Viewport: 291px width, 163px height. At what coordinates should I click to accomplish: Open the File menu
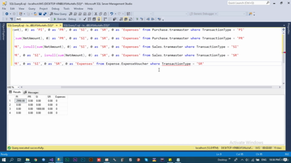[4, 9]
